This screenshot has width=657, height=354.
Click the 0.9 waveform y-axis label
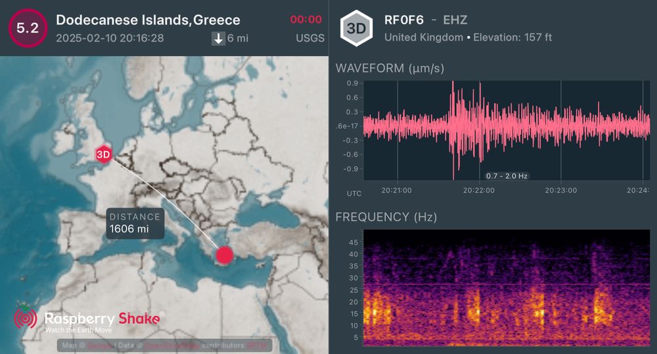pos(352,83)
